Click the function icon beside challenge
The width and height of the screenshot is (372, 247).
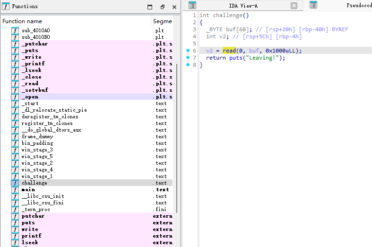tap(15, 183)
